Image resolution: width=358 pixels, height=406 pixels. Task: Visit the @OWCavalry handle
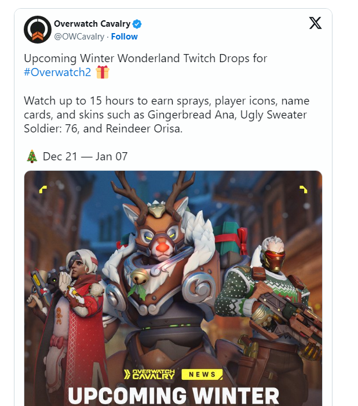(x=79, y=37)
